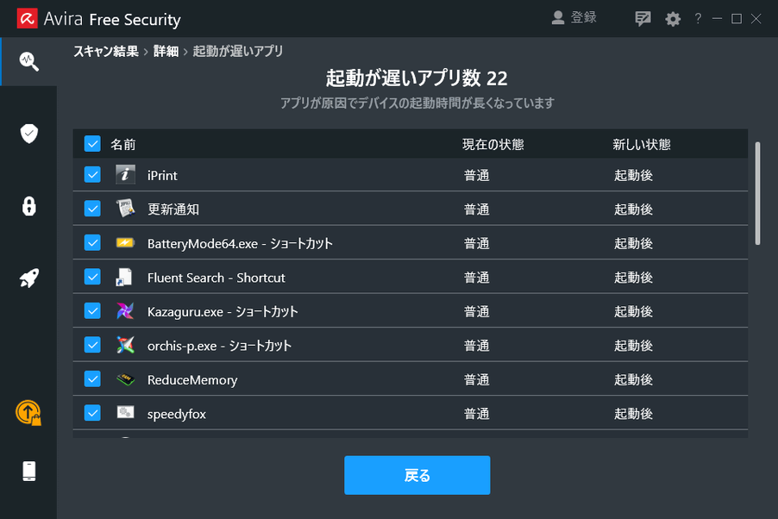Click 普通 in the iPrint row
Image resolution: width=778 pixels, height=519 pixels.
[x=476, y=175]
